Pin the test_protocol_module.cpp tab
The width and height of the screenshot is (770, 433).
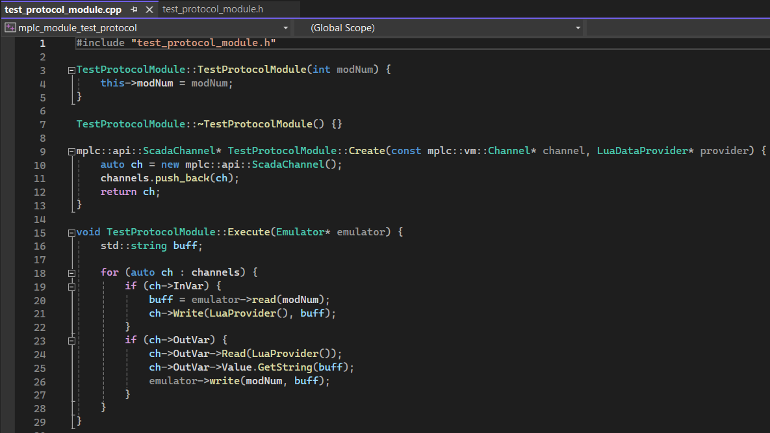tap(134, 9)
